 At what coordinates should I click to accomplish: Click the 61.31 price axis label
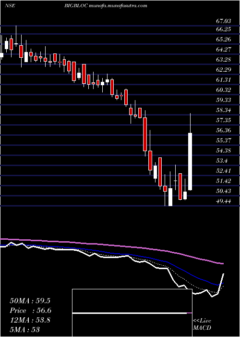point(224,79)
